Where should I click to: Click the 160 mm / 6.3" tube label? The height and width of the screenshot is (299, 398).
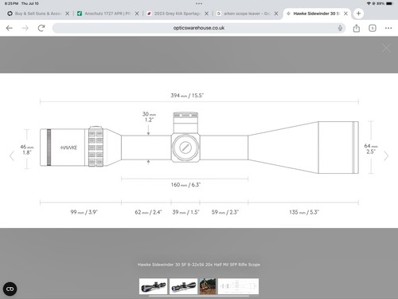tap(185, 185)
